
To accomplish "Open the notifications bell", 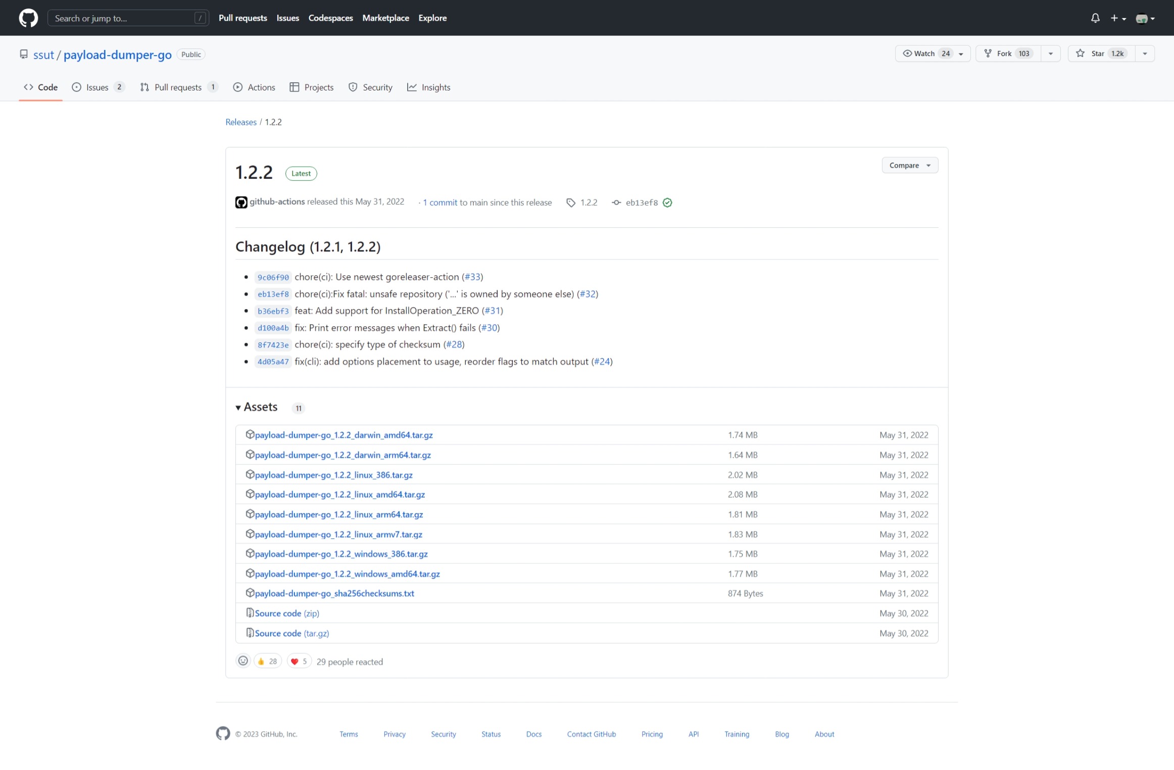I will pyautogui.click(x=1095, y=18).
